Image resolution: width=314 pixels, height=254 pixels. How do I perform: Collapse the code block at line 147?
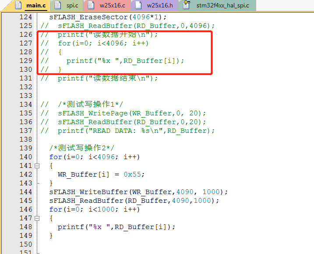(x=37, y=218)
